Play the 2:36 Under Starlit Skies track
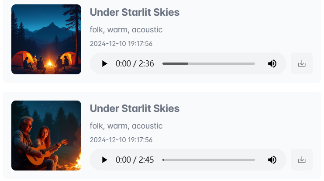Screen dimensions: 324x181 (104, 64)
